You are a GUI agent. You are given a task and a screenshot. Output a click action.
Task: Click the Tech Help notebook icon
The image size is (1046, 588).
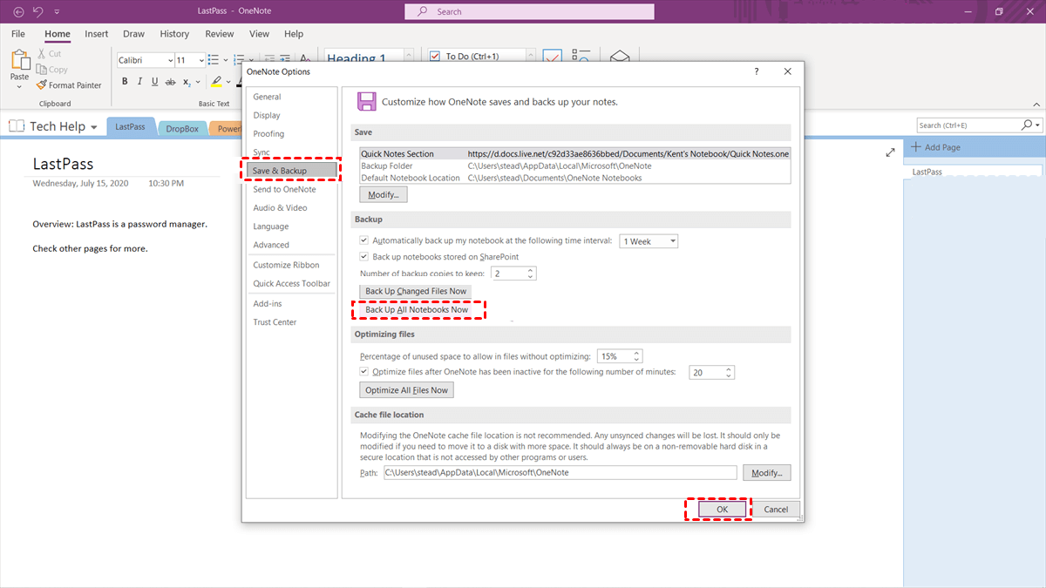tap(17, 126)
